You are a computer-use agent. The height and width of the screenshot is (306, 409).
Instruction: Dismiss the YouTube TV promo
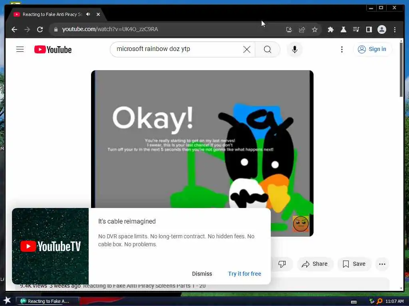tap(202, 274)
